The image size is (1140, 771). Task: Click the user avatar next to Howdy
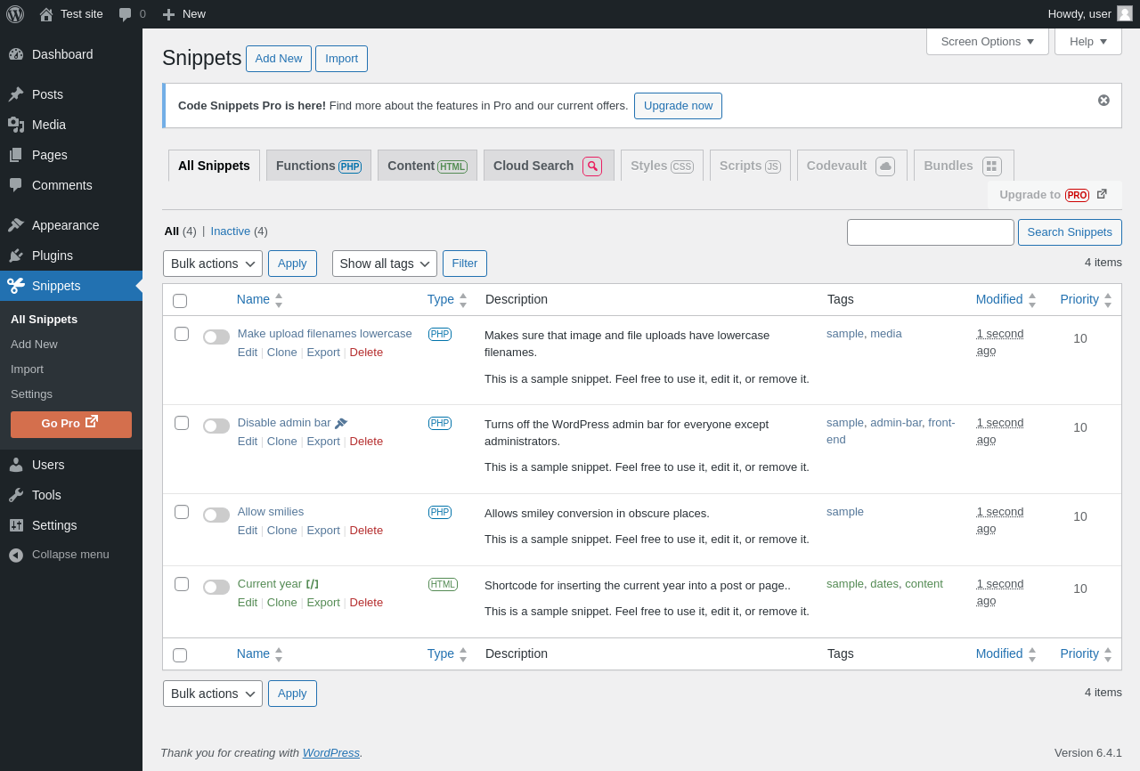coord(1125,13)
